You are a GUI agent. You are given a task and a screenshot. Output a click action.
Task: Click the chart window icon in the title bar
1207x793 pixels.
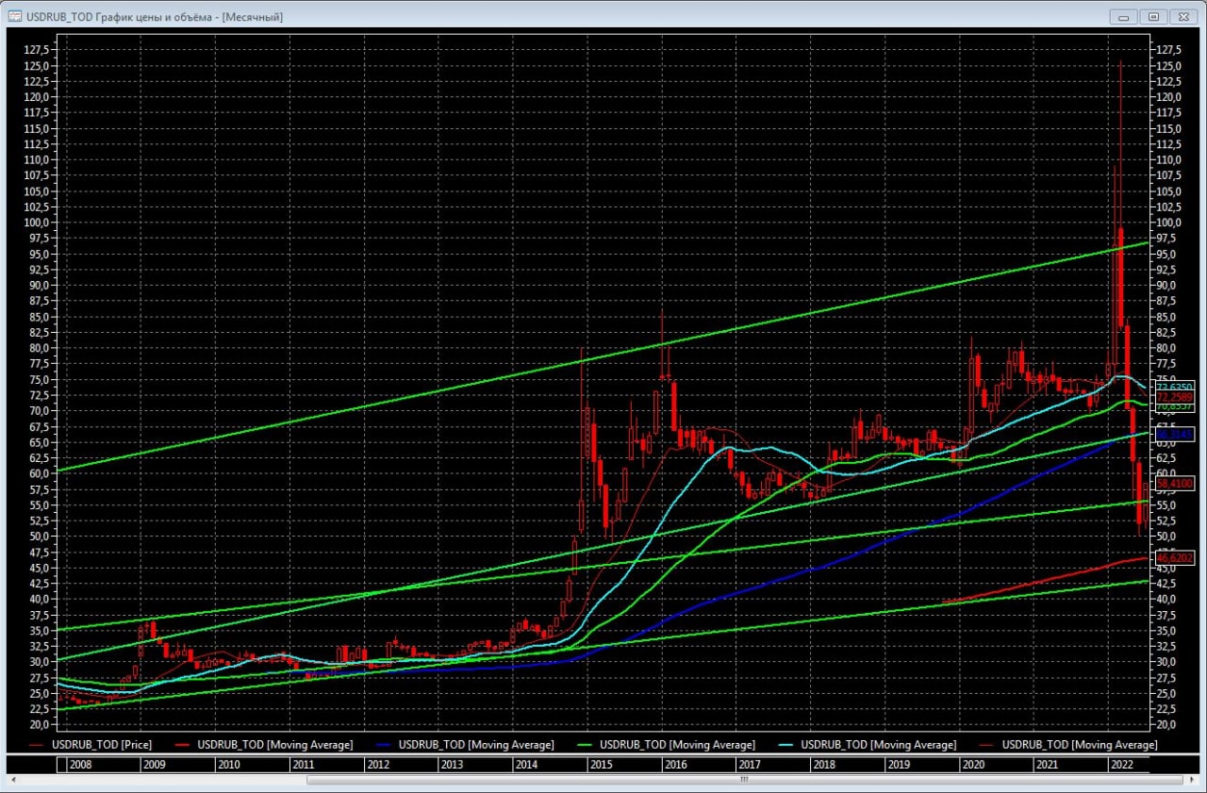[15, 17]
